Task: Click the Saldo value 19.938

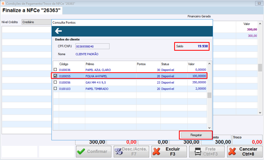Action: (x=202, y=46)
